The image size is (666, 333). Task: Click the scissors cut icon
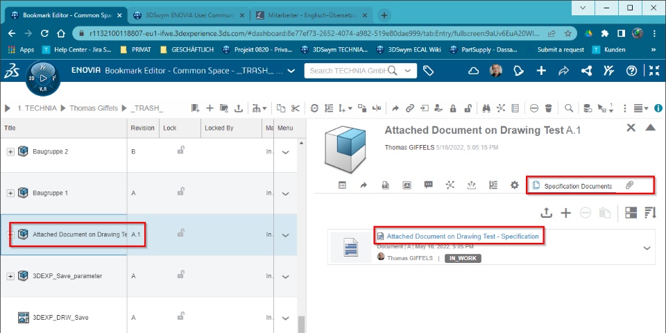[296, 108]
